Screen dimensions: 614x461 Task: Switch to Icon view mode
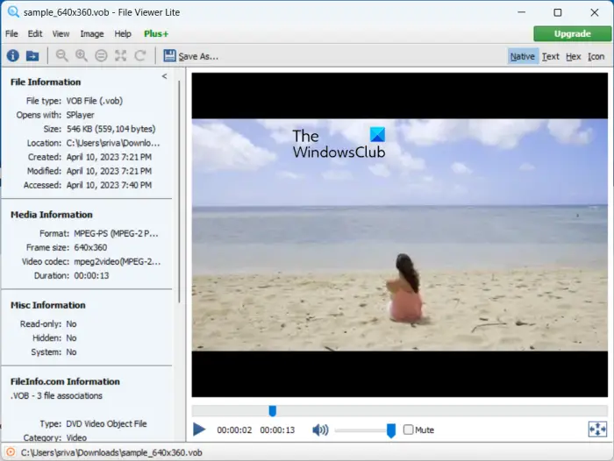point(596,56)
